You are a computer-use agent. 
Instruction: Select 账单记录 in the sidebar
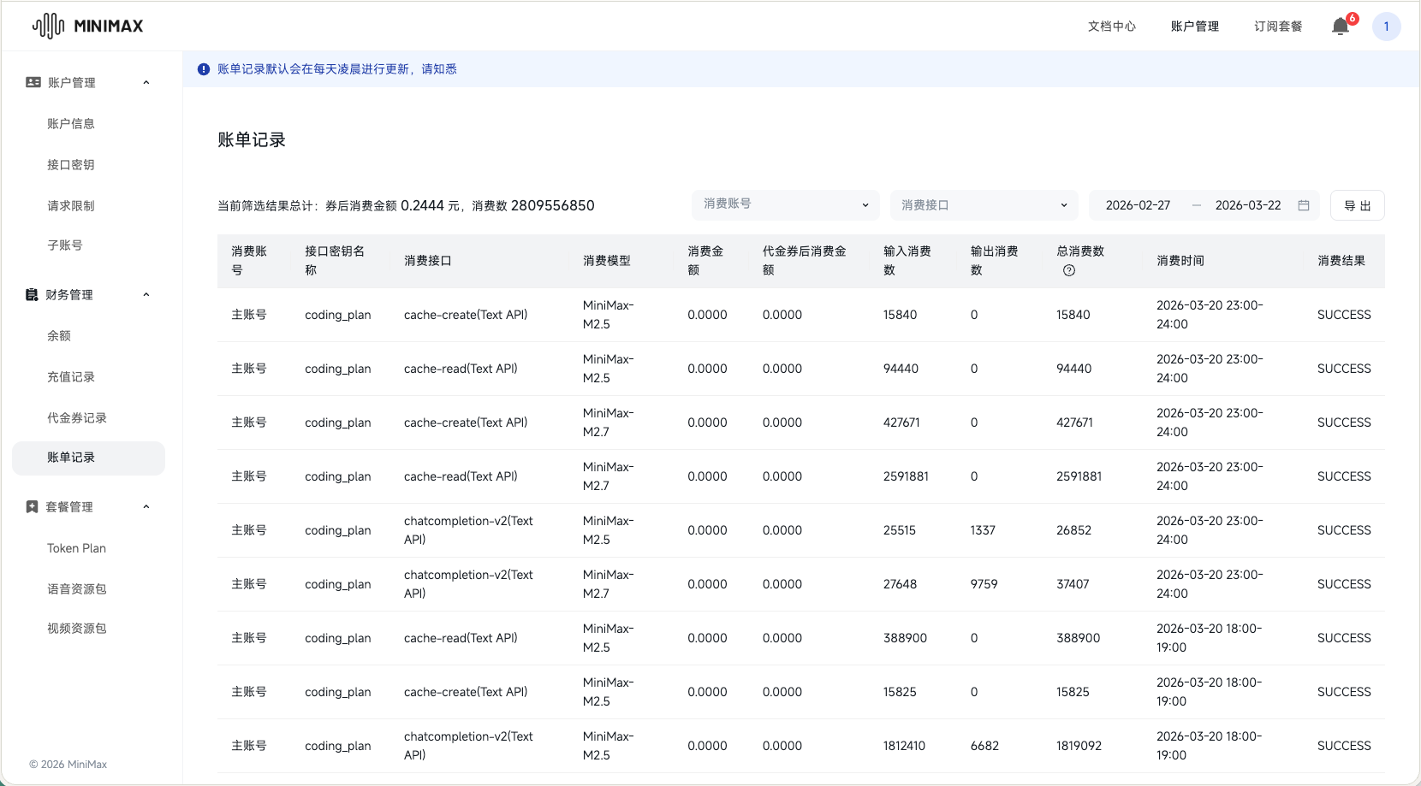88,458
